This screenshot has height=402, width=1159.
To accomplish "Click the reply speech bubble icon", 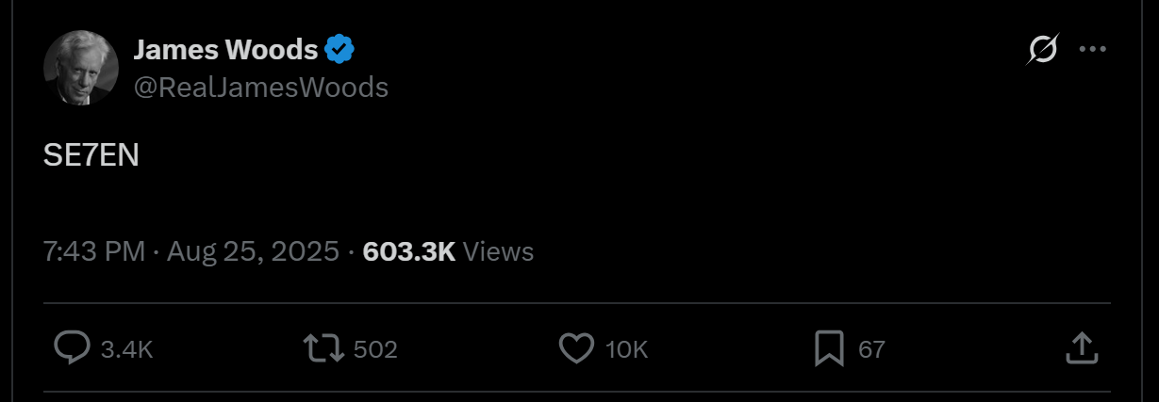I will [72, 349].
